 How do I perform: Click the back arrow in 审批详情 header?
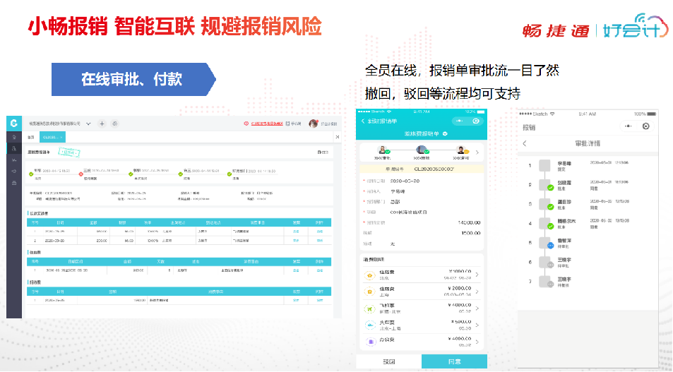pyautogui.click(x=525, y=143)
